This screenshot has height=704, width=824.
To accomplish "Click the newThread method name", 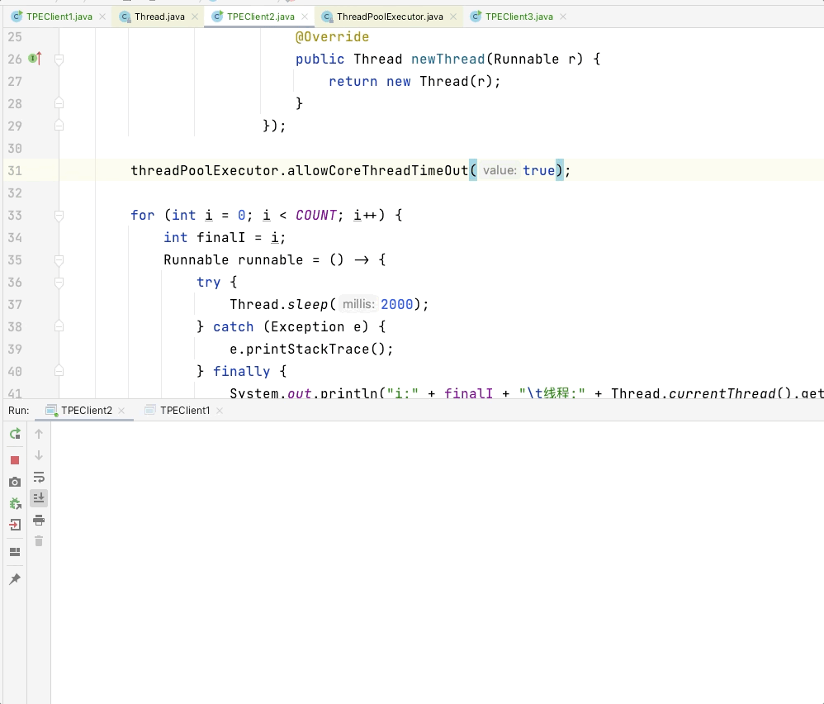I will coord(448,59).
